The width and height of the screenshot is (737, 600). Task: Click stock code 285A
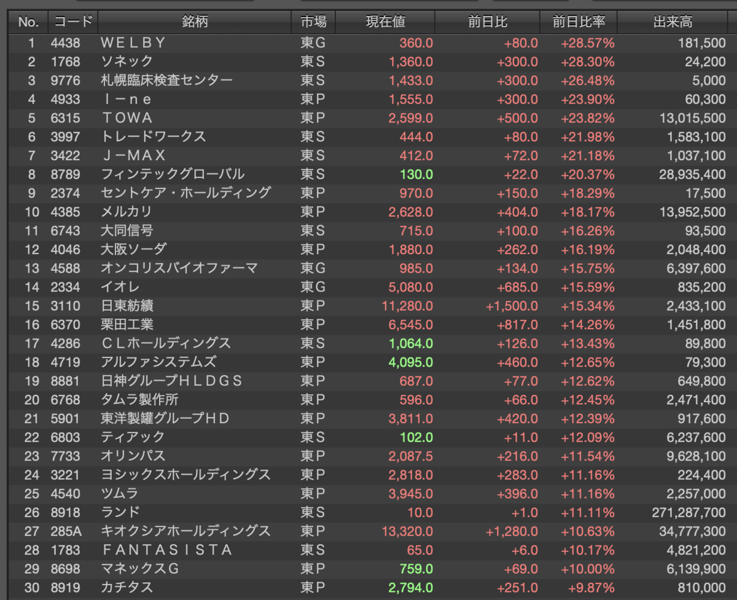(66, 531)
